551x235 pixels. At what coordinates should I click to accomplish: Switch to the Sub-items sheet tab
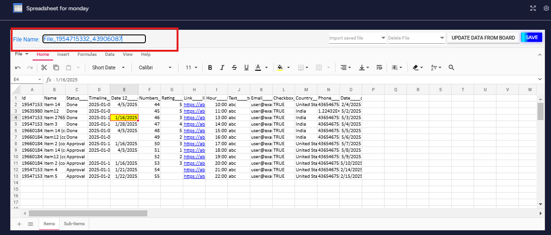[x=74, y=223]
